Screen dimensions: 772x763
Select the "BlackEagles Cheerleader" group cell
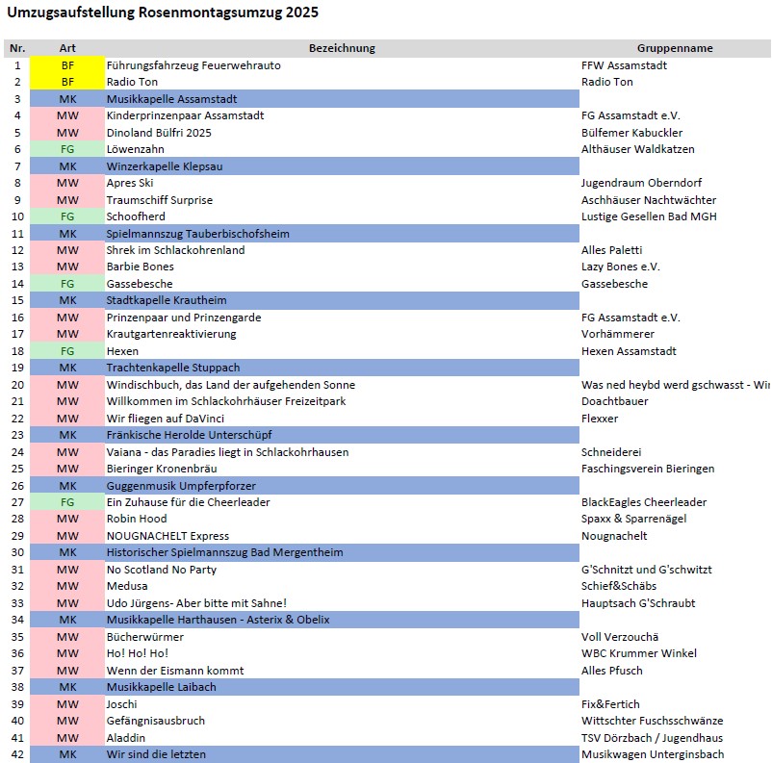(x=644, y=502)
